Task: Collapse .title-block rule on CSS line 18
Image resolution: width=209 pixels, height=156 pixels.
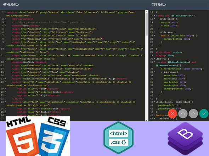Action: [x=154, y=19]
